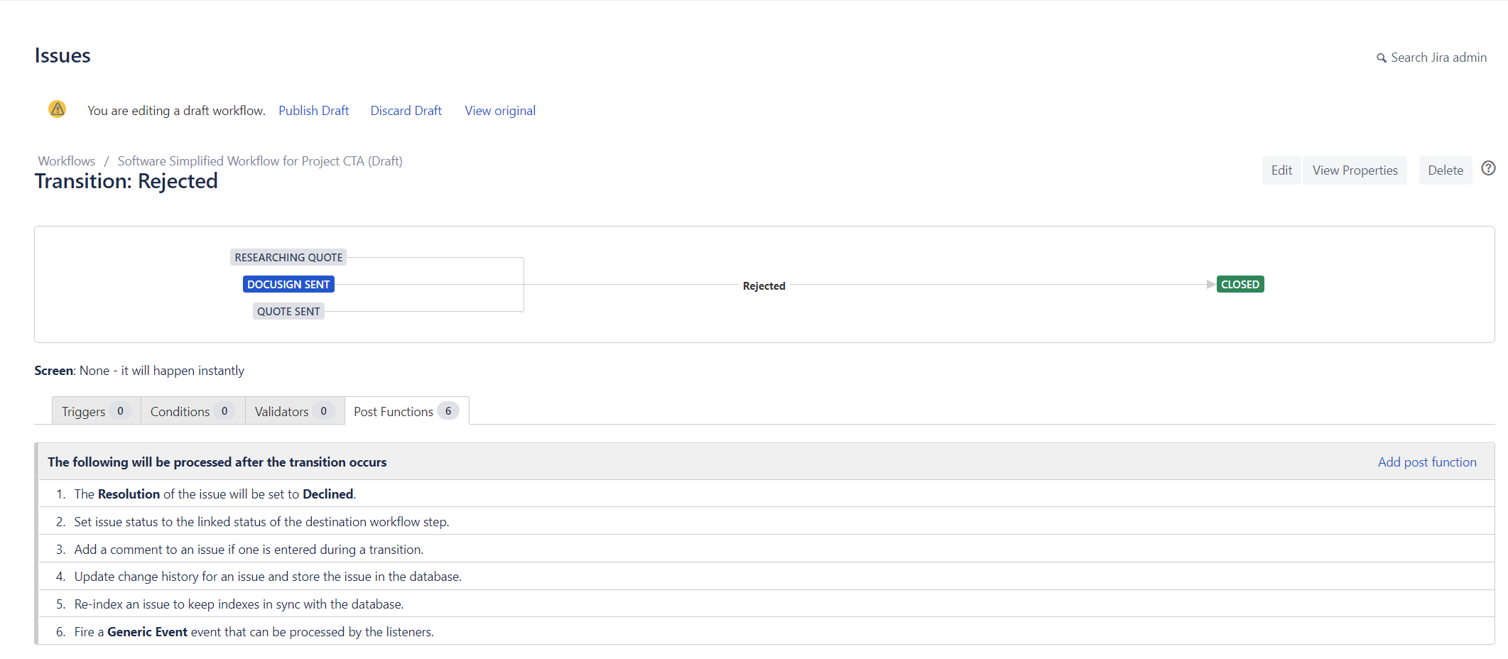Click the Discard Draft link
Viewport: 1508px width, 659px height.
click(406, 111)
